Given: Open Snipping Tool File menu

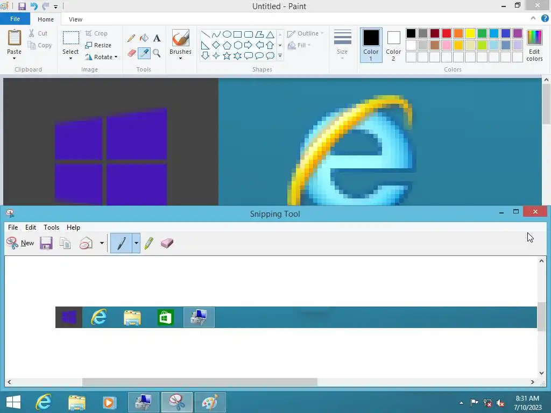Looking at the screenshot, I should [x=13, y=227].
